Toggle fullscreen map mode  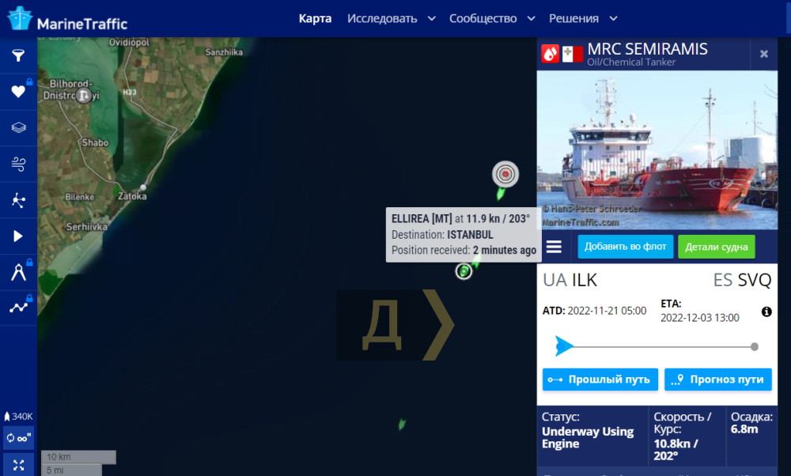[x=18, y=465]
